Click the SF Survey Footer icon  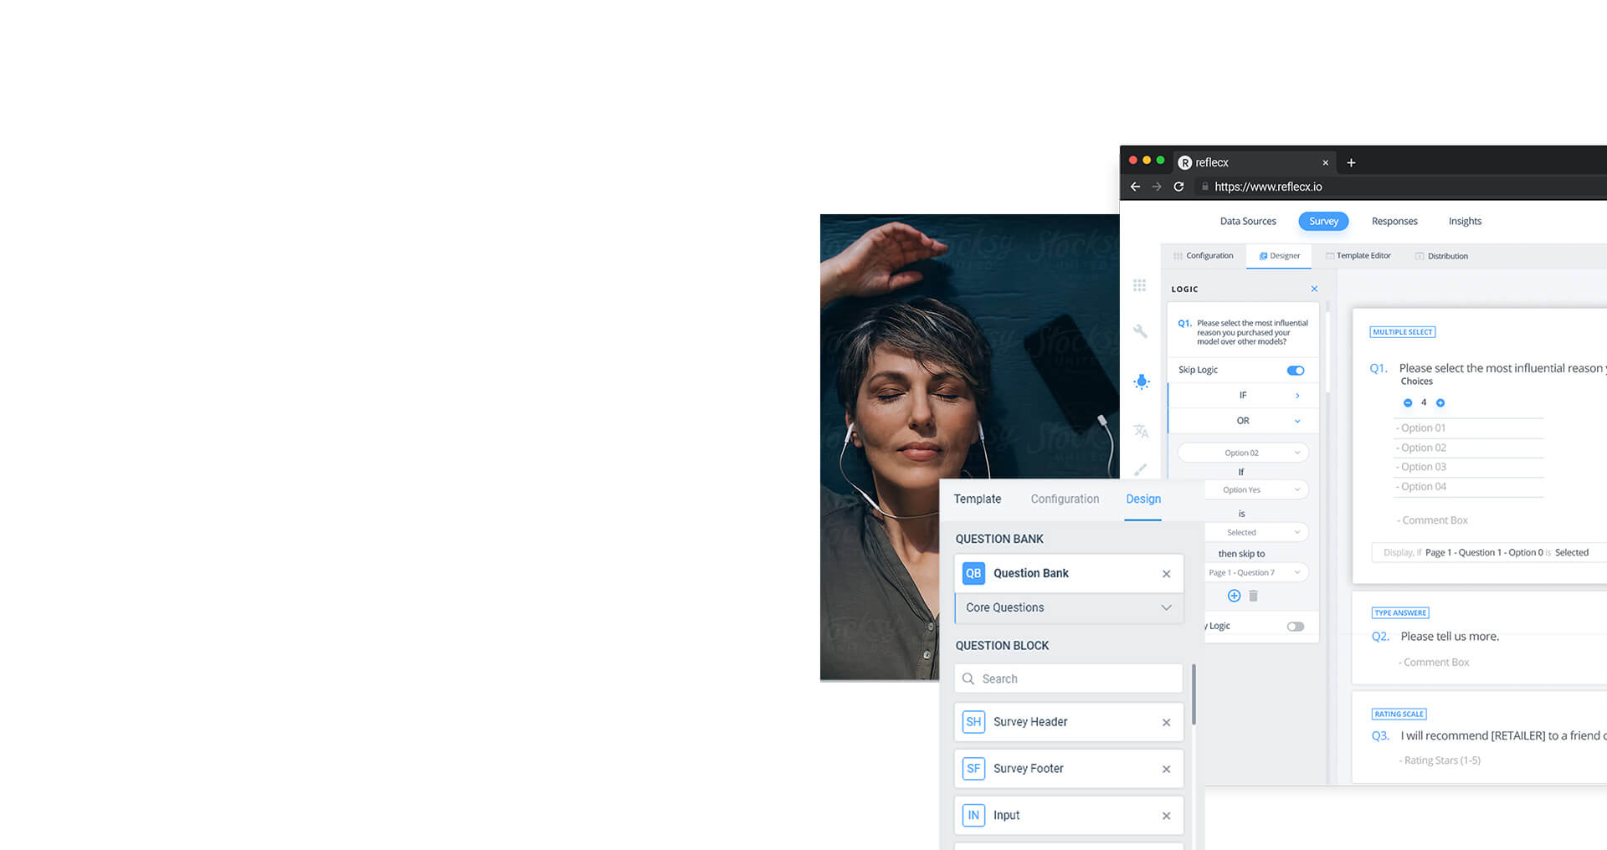pos(973,768)
